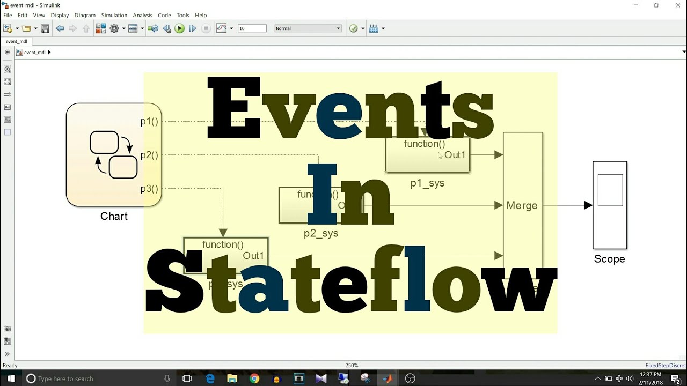
Task: Expand the Build Model dropdown arrow
Action: coord(383,28)
